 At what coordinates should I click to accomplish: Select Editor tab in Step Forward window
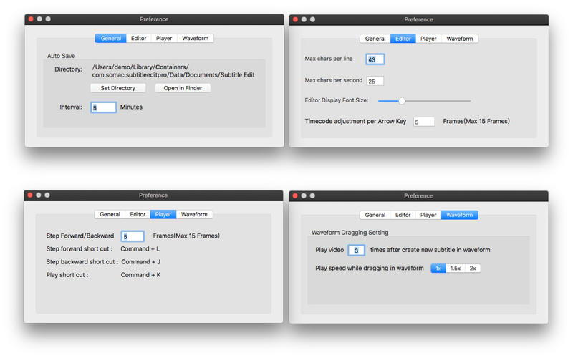coord(138,214)
